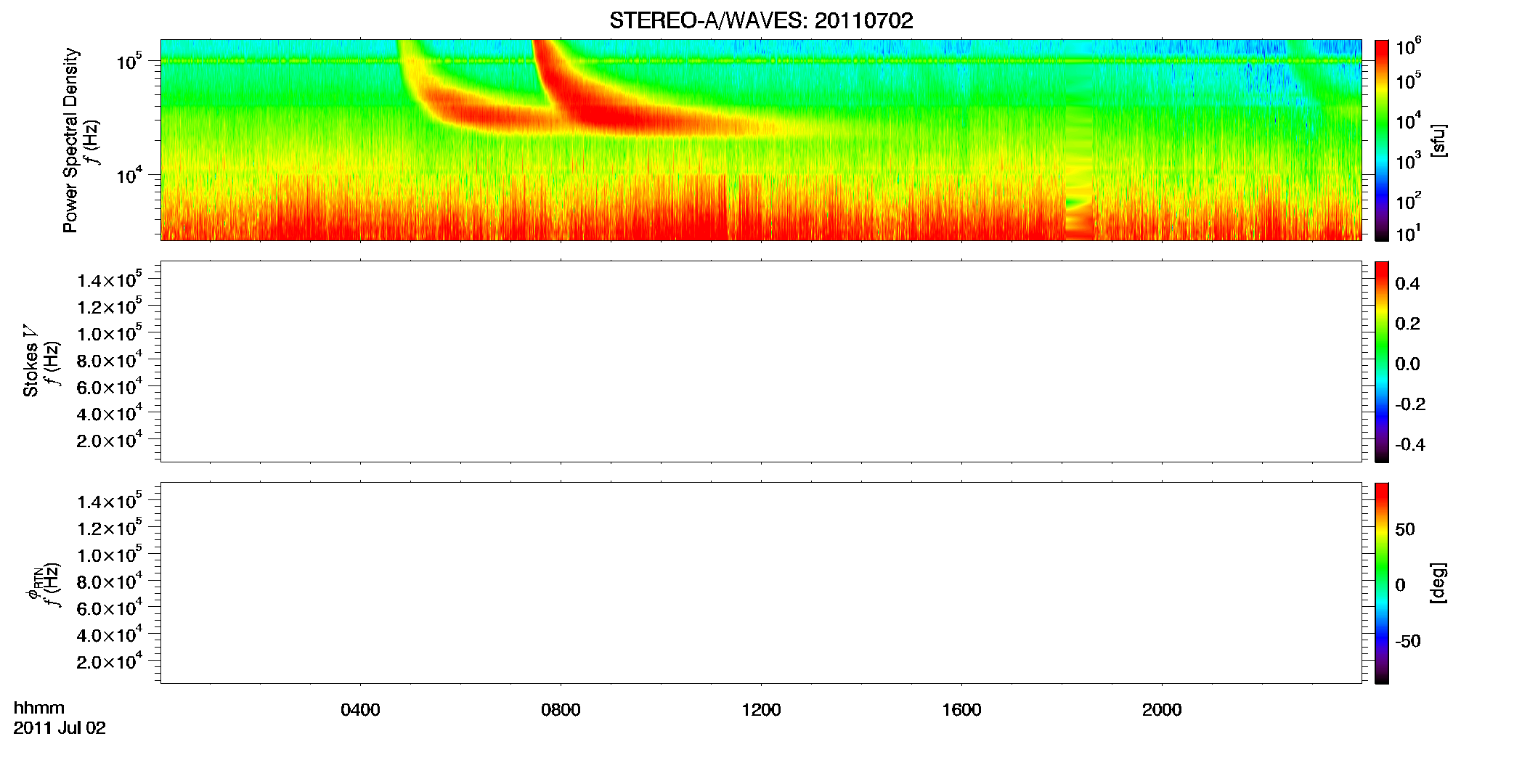Click the 0400 time tick label
Screen dimensions: 1522x784
click(x=360, y=710)
